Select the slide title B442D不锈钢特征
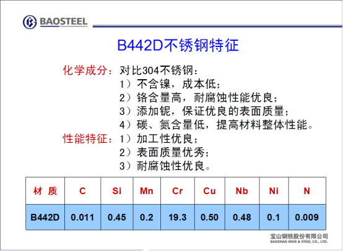The height and width of the screenshot is (251, 343). [x=178, y=45]
